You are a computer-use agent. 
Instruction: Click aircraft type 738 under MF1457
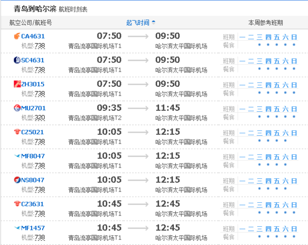pyautogui.click(x=40, y=238)
